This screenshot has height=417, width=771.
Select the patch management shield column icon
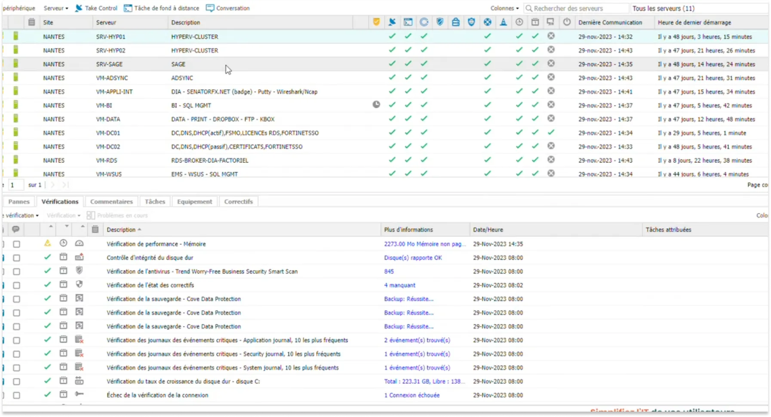coord(472,22)
